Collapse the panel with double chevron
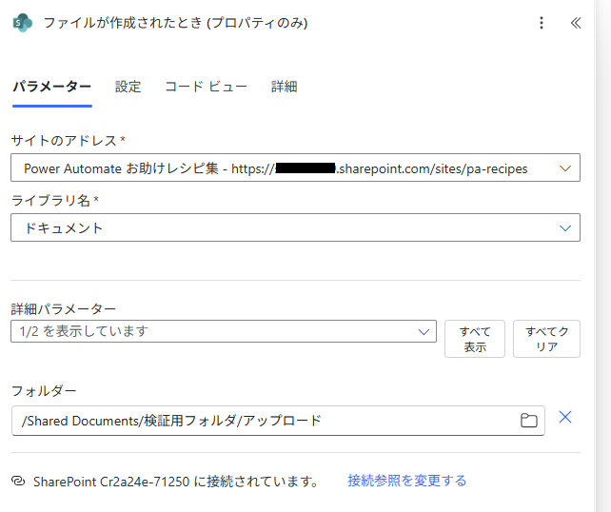The height and width of the screenshot is (512, 611). [576, 23]
